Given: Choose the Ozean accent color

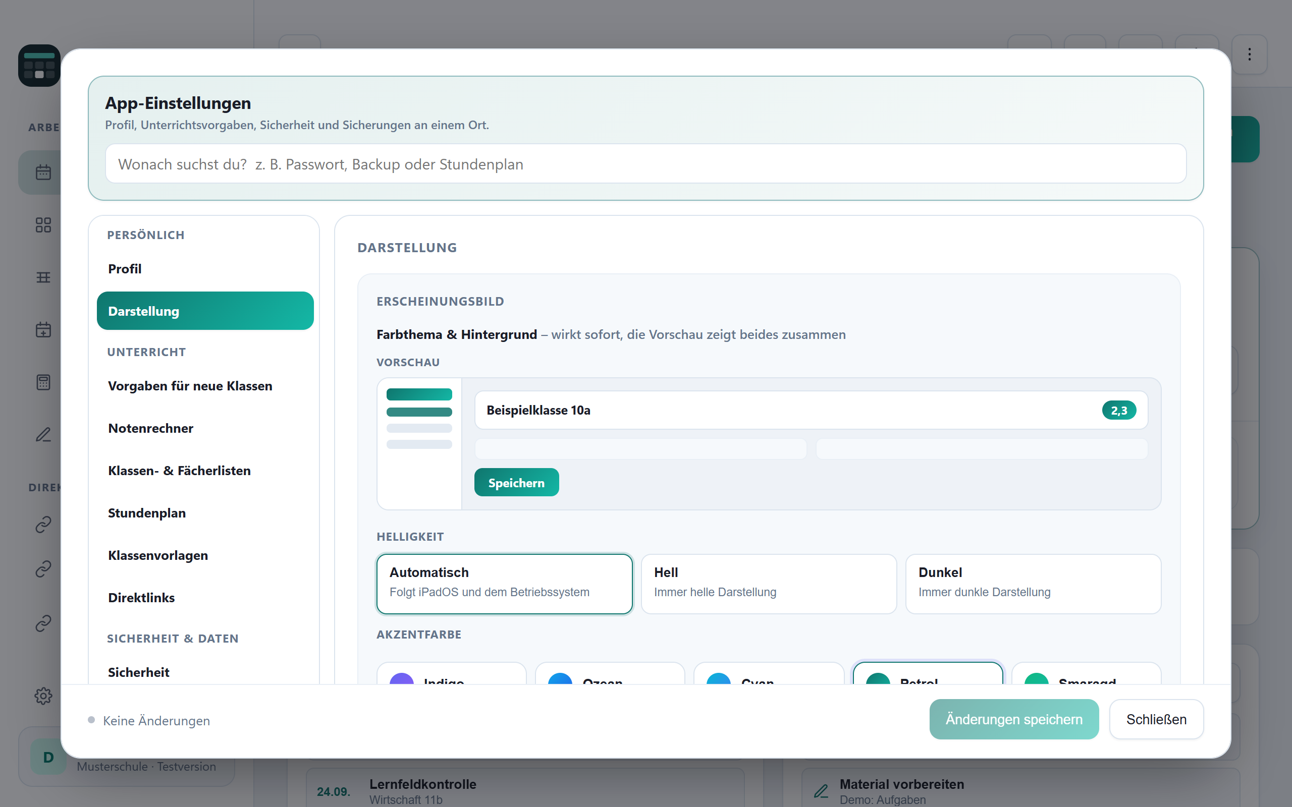Looking at the screenshot, I should point(610,673).
